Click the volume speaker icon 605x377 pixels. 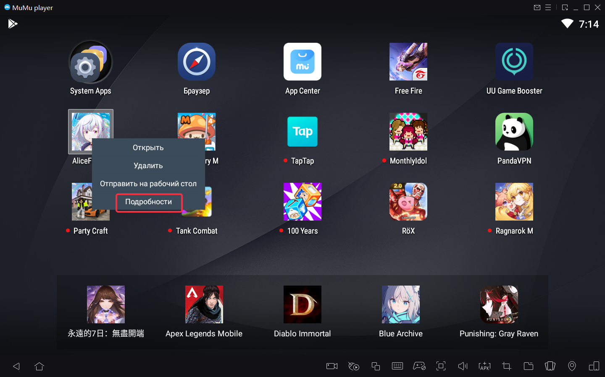[x=463, y=366]
